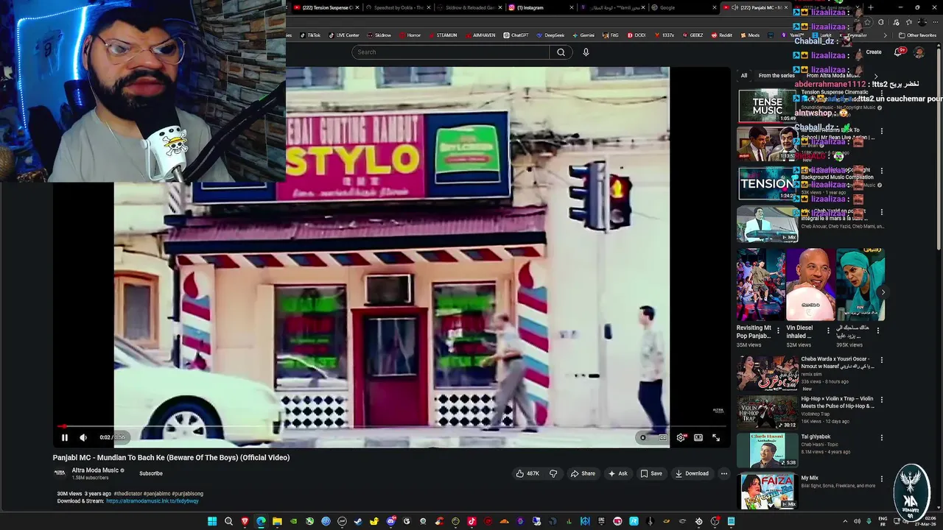Screen dimensions: 943x530
Task: Open the STEAMUN bookmark
Action: [x=443, y=35]
